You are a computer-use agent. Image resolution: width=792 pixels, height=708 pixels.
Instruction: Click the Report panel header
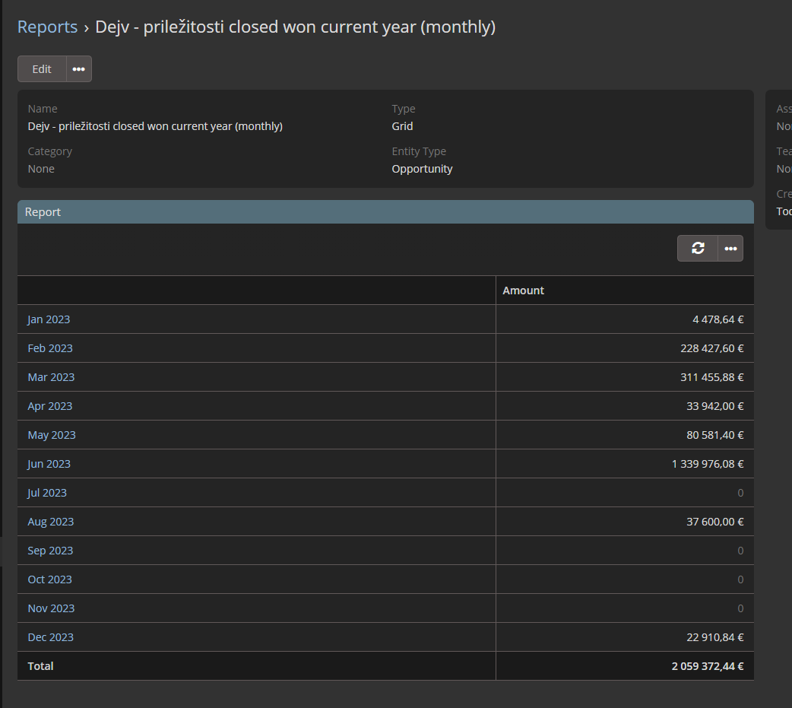point(43,212)
